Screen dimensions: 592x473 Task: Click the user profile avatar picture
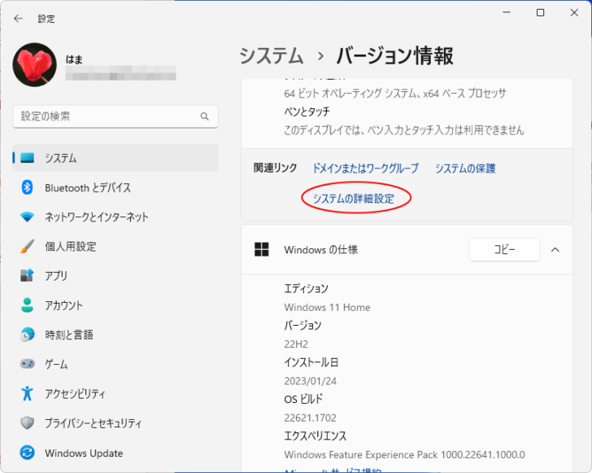pos(35,64)
